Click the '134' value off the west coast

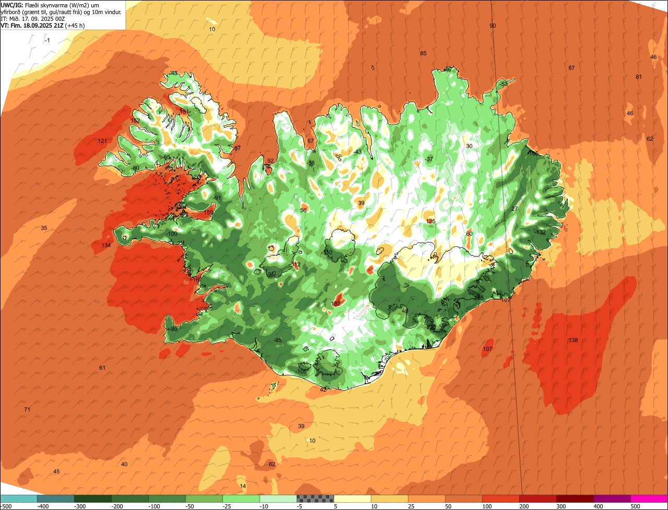(x=106, y=245)
